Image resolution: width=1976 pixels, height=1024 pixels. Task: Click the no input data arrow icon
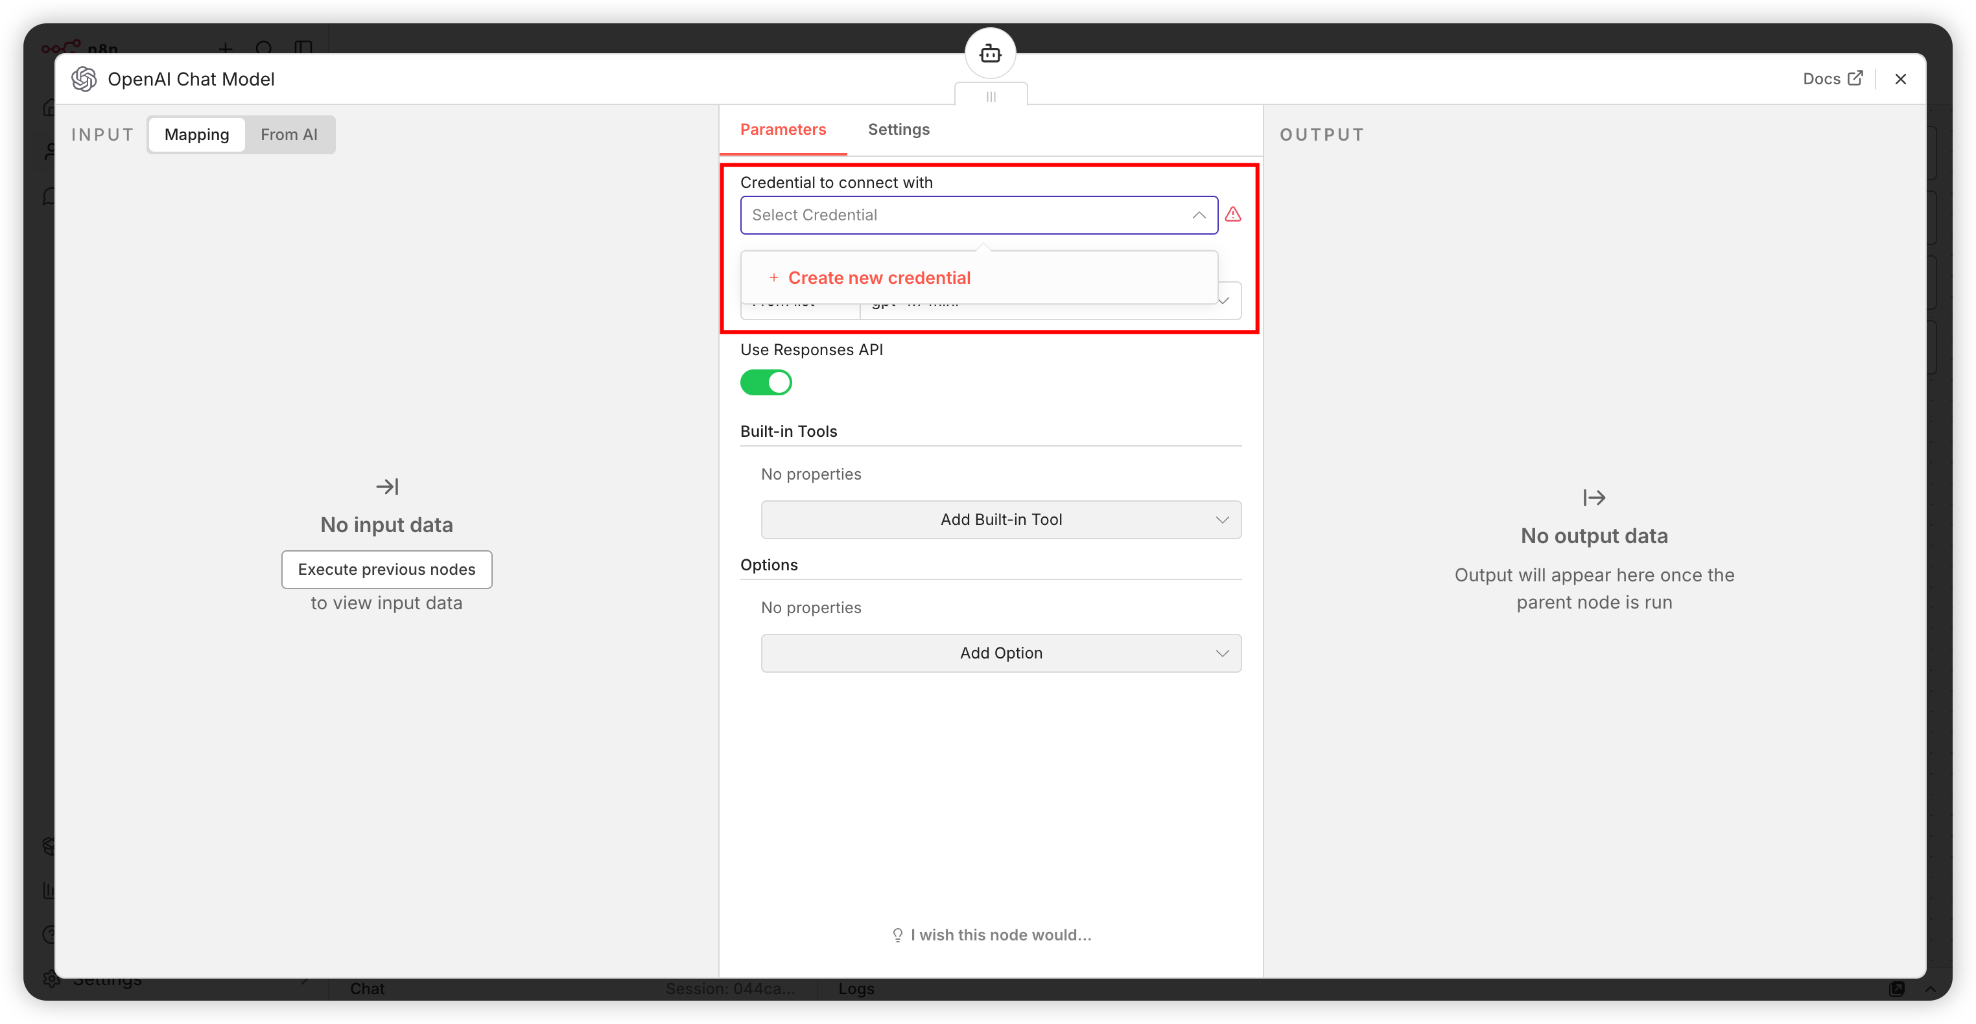coord(386,486)
